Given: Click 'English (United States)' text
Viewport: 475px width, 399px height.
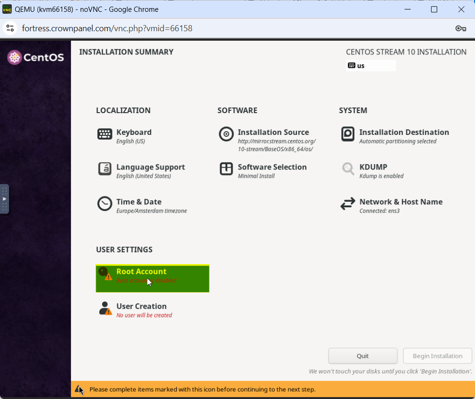Looking at the screenshot, I should [x=144, y=176].
